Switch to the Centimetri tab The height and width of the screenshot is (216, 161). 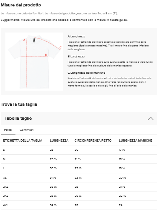coord(27,130)
